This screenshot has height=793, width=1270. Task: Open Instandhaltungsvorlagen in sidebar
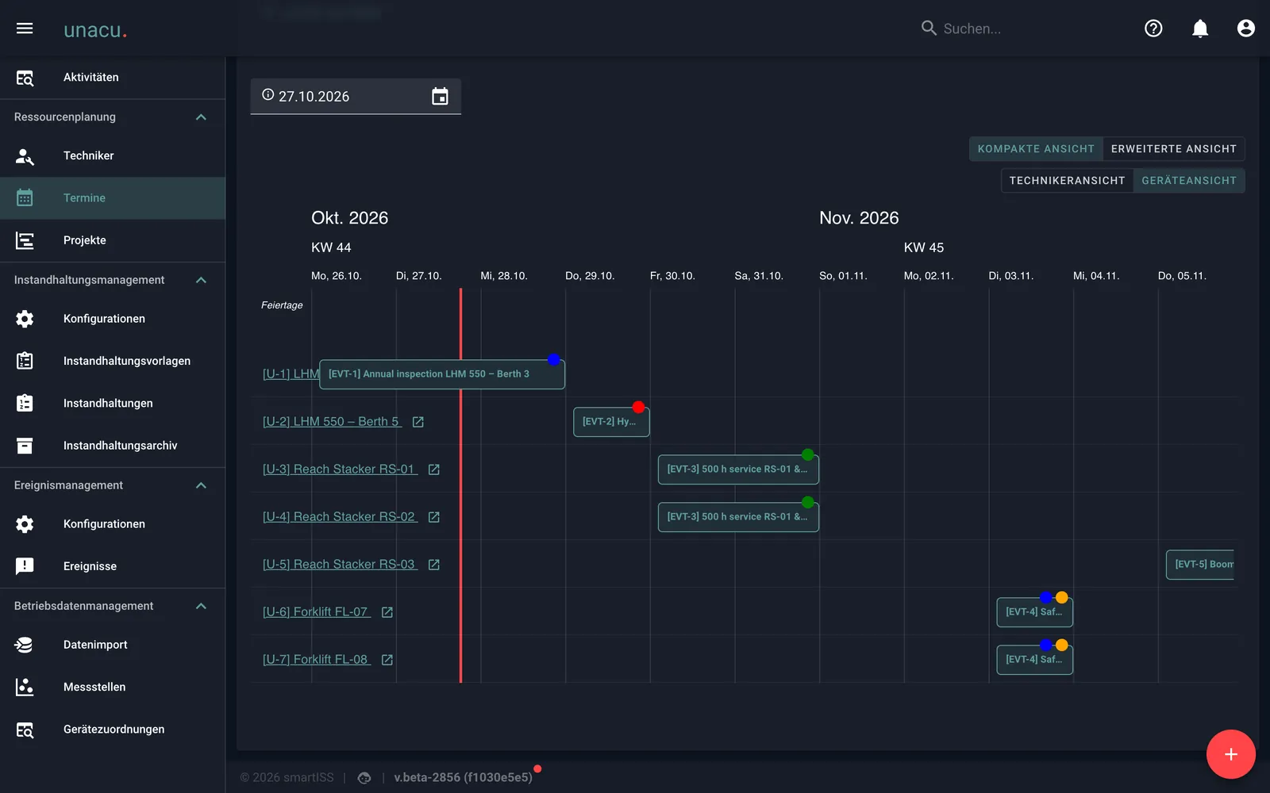point(113,361)
